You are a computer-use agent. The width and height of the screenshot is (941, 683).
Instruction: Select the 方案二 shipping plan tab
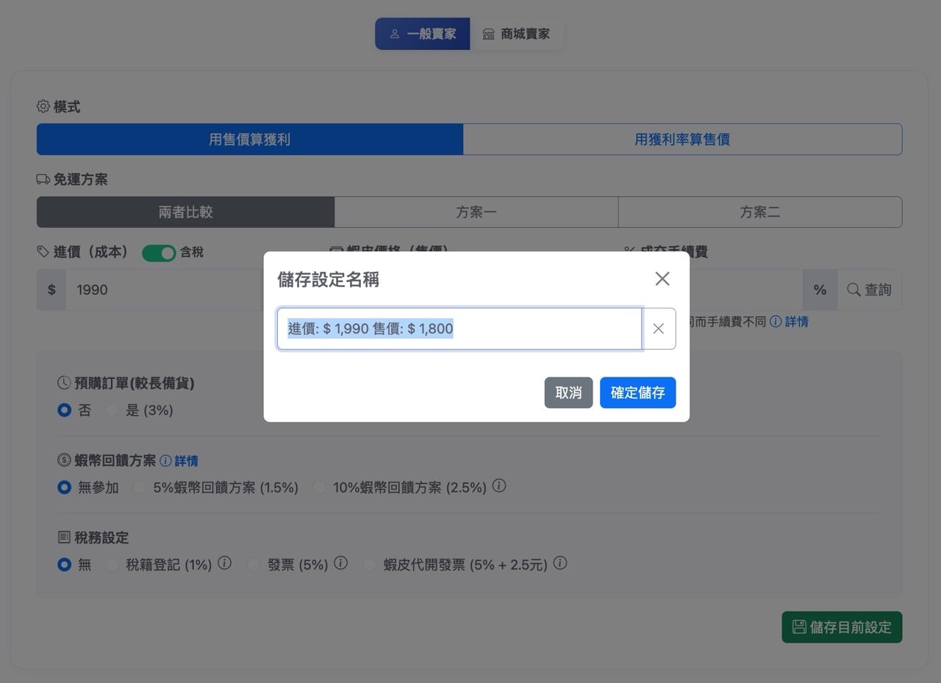click(760, 212)
